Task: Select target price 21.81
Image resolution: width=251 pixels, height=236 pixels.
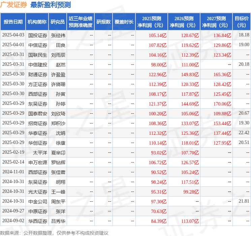Action: [244, 201]
